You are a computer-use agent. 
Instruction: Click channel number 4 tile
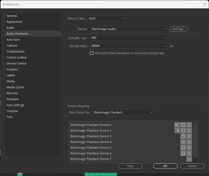coord(189,142)
